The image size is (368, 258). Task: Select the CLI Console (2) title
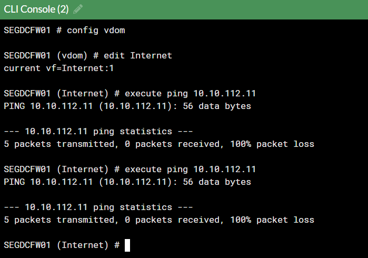(36, 9)
